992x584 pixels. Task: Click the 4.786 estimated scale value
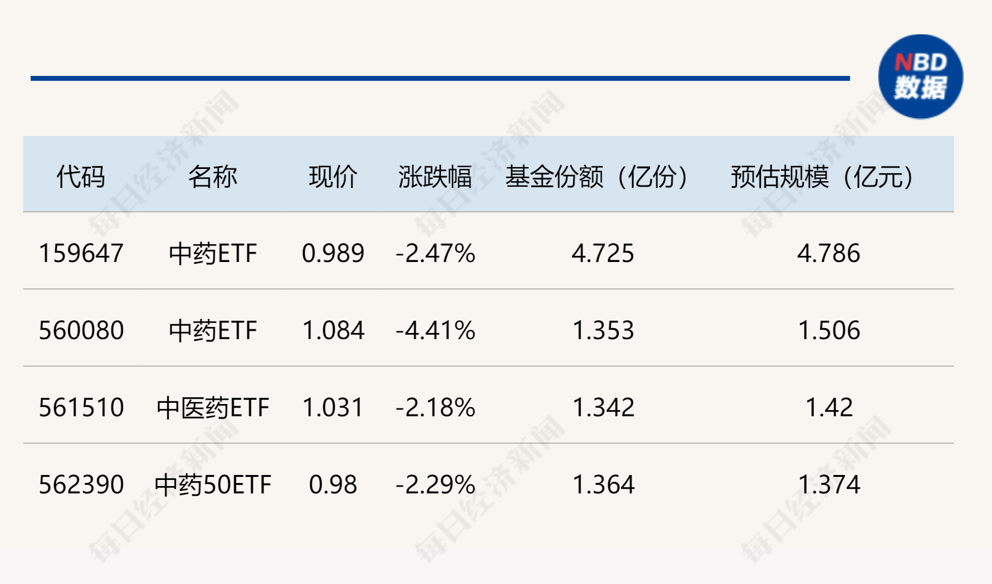829,253
